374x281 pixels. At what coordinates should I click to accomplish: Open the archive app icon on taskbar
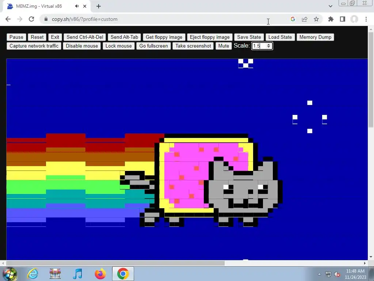(x=55, y=274)
